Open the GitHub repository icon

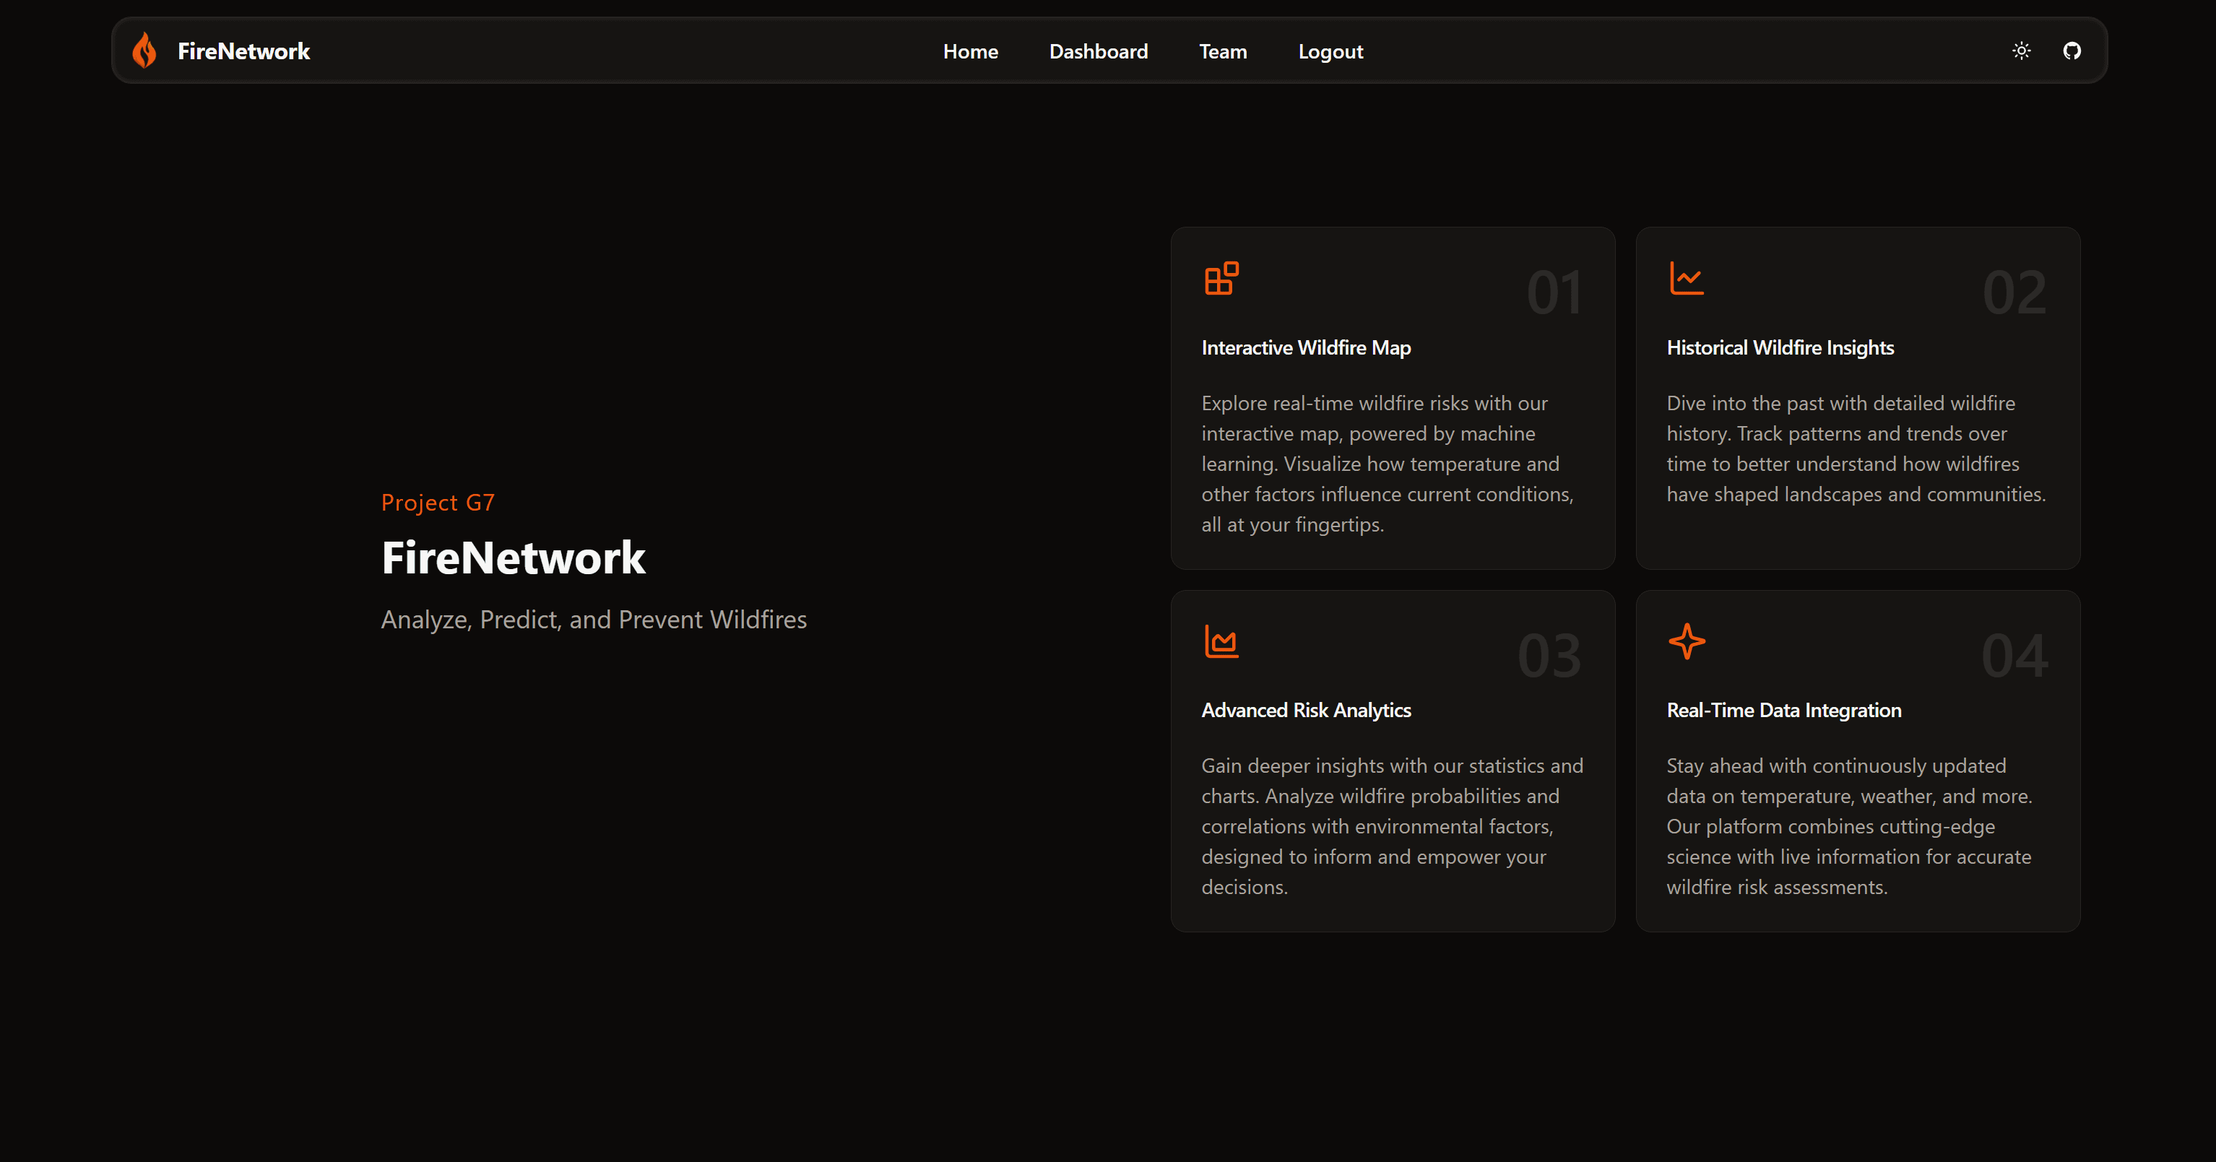pos(2072,51)
